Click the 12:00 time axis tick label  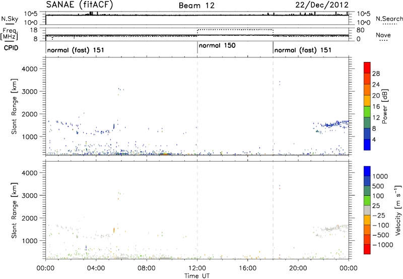click(x=197, y=268)
